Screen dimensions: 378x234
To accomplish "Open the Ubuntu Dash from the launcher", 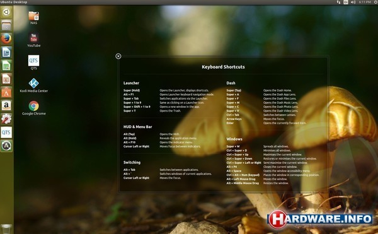I will pyautogui.click(x=6, y=12).
